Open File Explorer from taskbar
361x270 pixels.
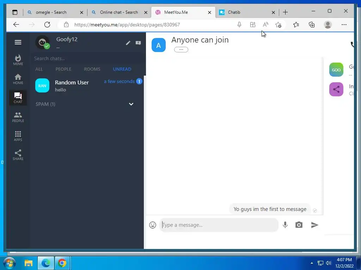tap(29, 263)
